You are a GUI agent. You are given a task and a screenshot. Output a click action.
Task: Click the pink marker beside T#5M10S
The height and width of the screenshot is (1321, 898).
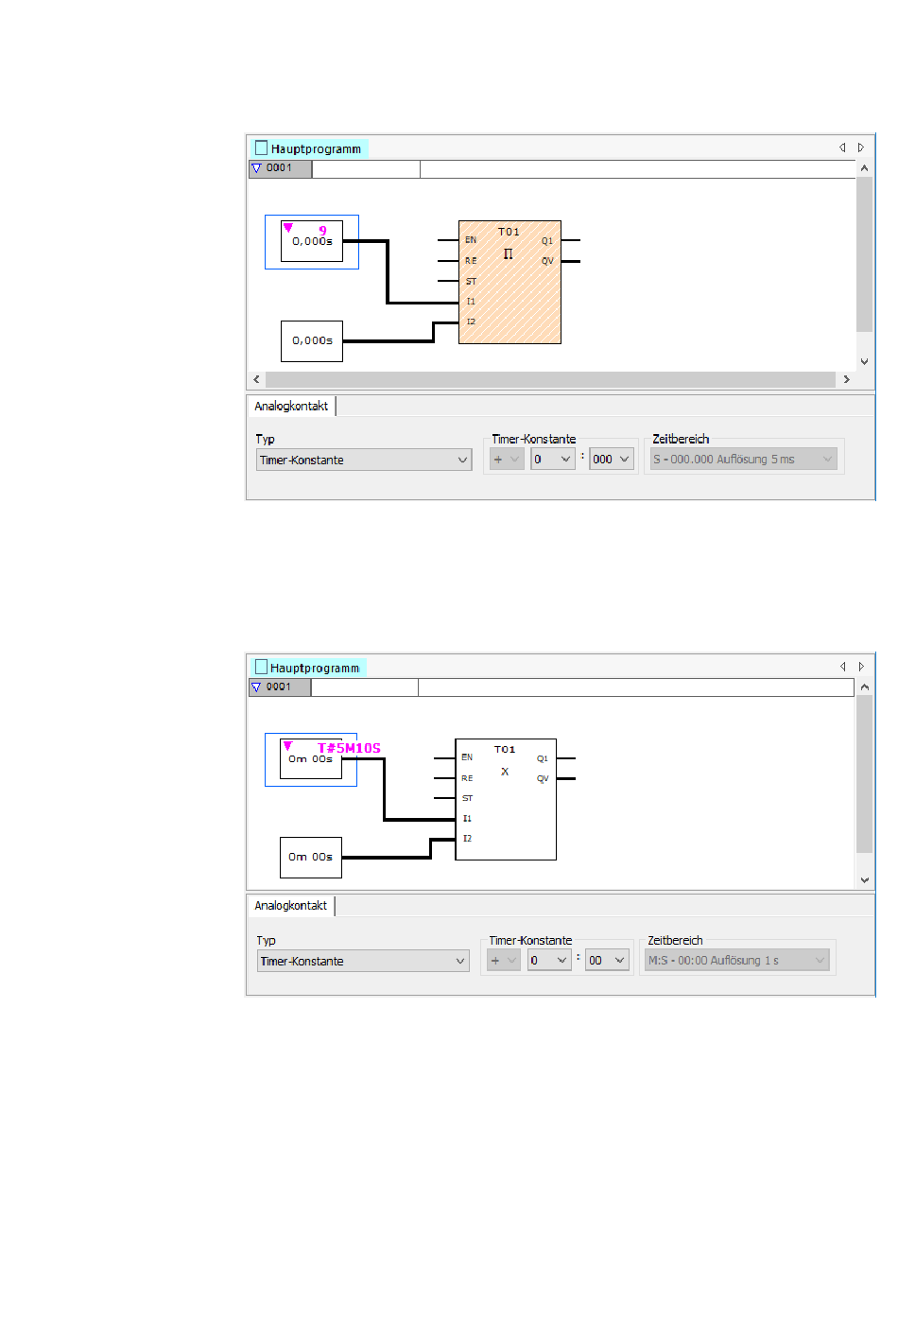click(288, 745)
